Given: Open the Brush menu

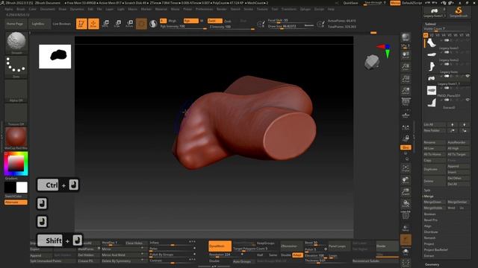Looking at the screenshot, I should [21, 9].
